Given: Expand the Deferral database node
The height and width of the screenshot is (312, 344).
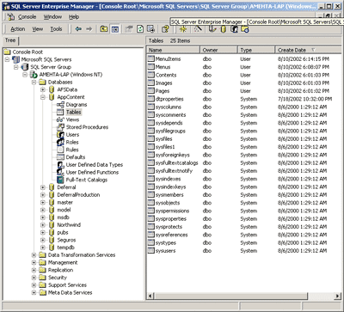Looking at the screenshot, I should (43, 187).
